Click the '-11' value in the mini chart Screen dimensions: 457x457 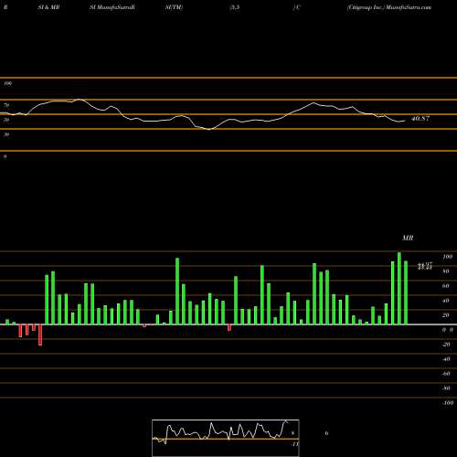tap(295, 444)
